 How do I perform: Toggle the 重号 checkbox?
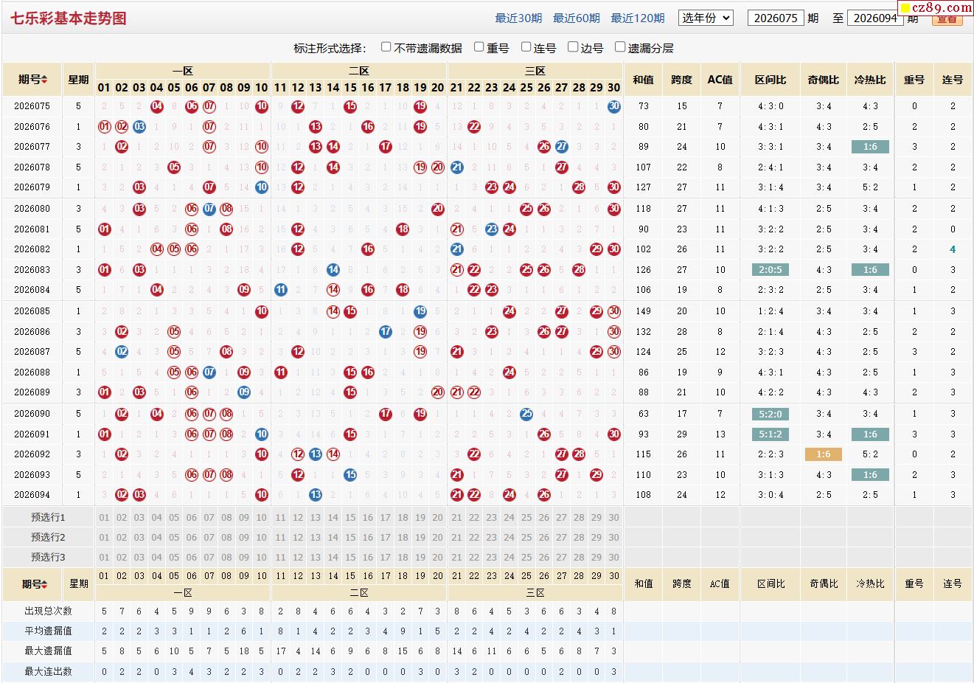coord(479,47)
